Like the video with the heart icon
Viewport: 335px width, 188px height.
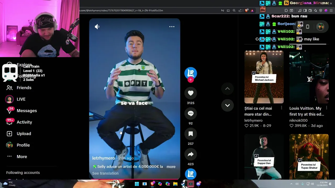(191, 93)
